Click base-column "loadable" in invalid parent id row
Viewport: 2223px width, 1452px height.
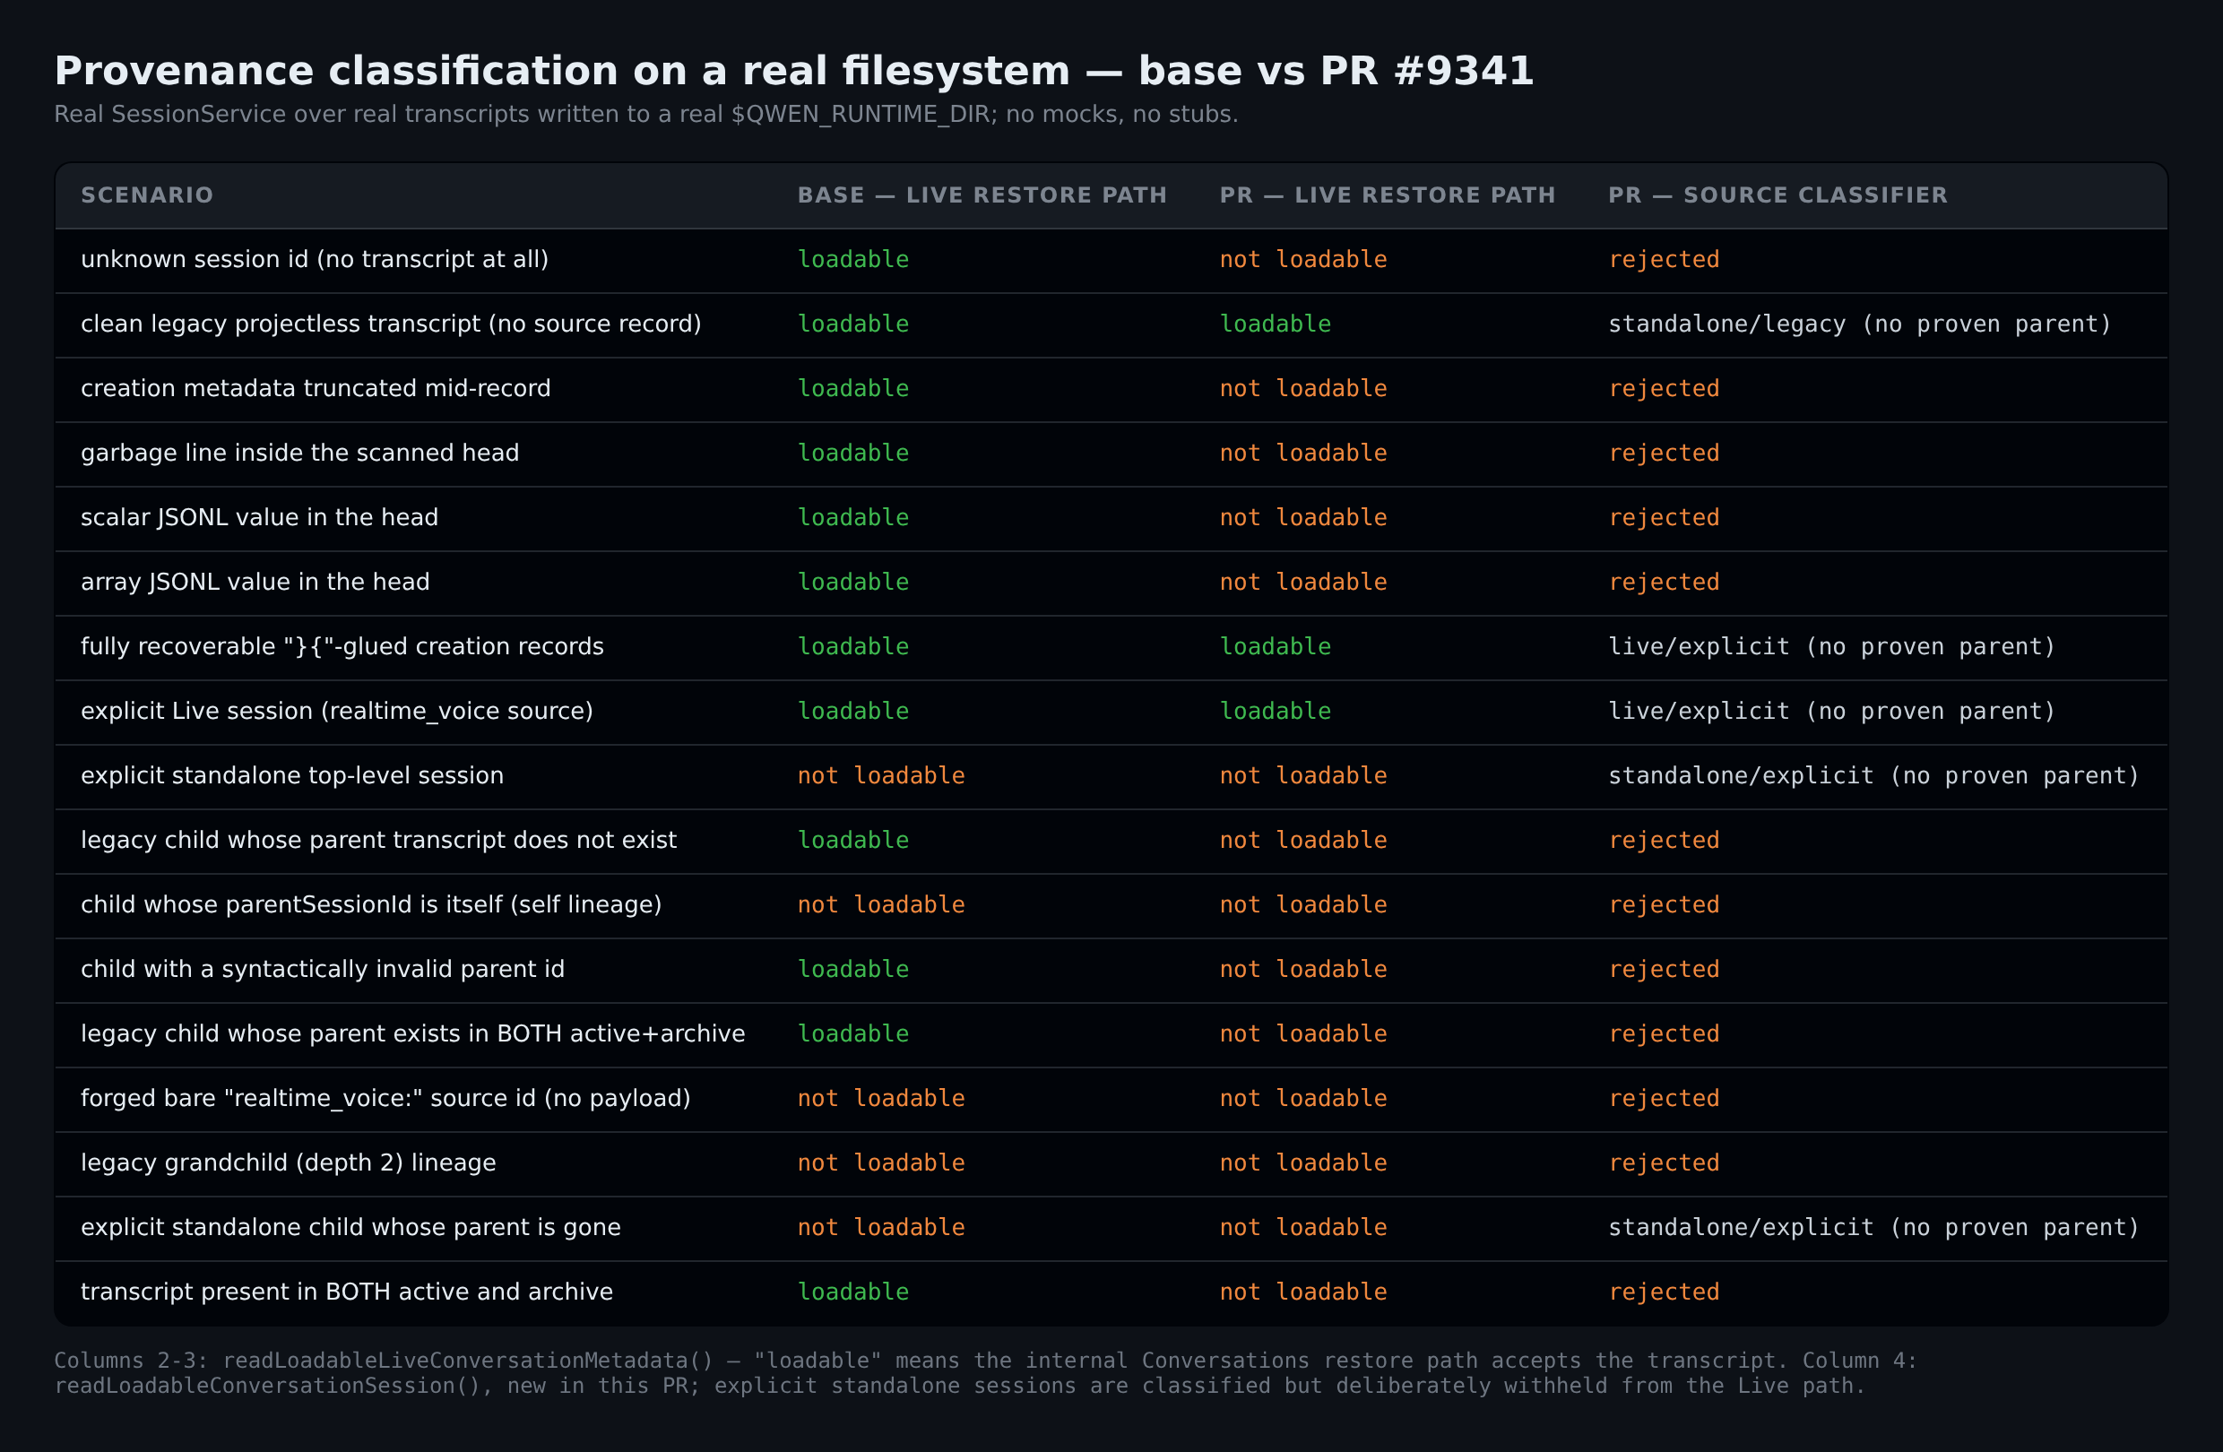click(x=852, y=968)
